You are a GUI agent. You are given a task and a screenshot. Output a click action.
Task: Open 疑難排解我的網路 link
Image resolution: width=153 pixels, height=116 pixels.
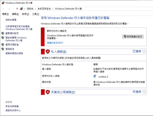tap(14, 53)
